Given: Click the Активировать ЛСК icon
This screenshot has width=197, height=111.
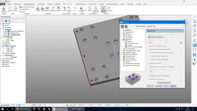Looking at the screenshot, I should [x=82, y=8].
